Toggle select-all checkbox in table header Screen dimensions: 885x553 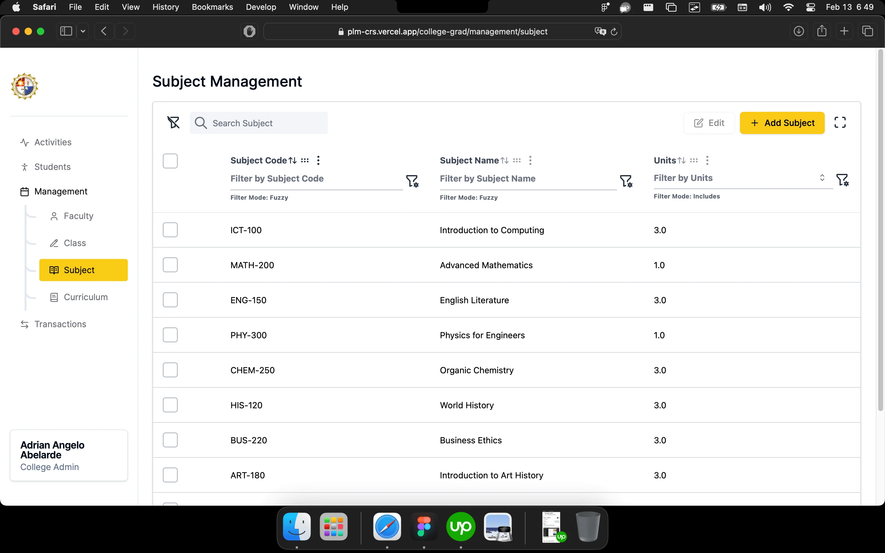pyautogui.click(x=170, y=161)
